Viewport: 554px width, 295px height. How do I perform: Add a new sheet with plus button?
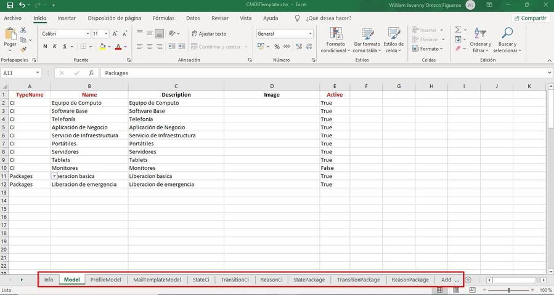[x=468, y=280]
